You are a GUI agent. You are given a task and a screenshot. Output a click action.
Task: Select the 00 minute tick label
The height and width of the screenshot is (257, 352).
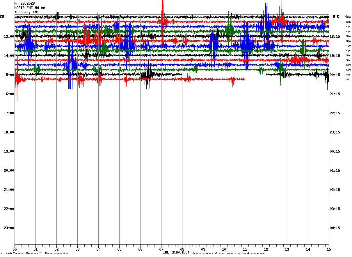pos(15,249)
